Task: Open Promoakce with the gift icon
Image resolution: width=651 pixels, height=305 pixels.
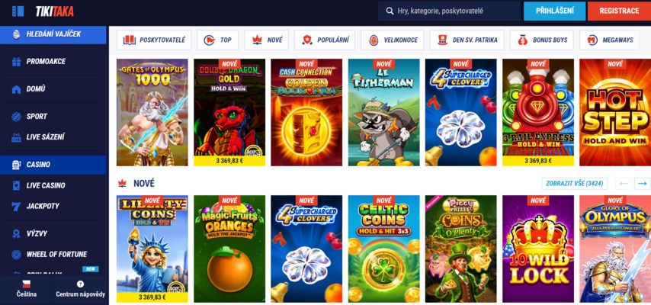Action: click(16, 62)
